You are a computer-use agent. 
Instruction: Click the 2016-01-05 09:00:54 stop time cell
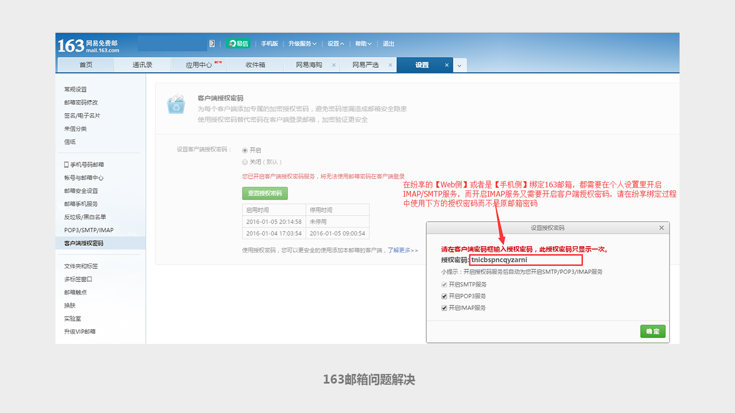click(337, 233)
